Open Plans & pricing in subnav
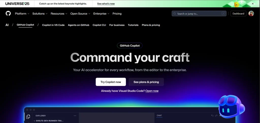 point(151,25)
